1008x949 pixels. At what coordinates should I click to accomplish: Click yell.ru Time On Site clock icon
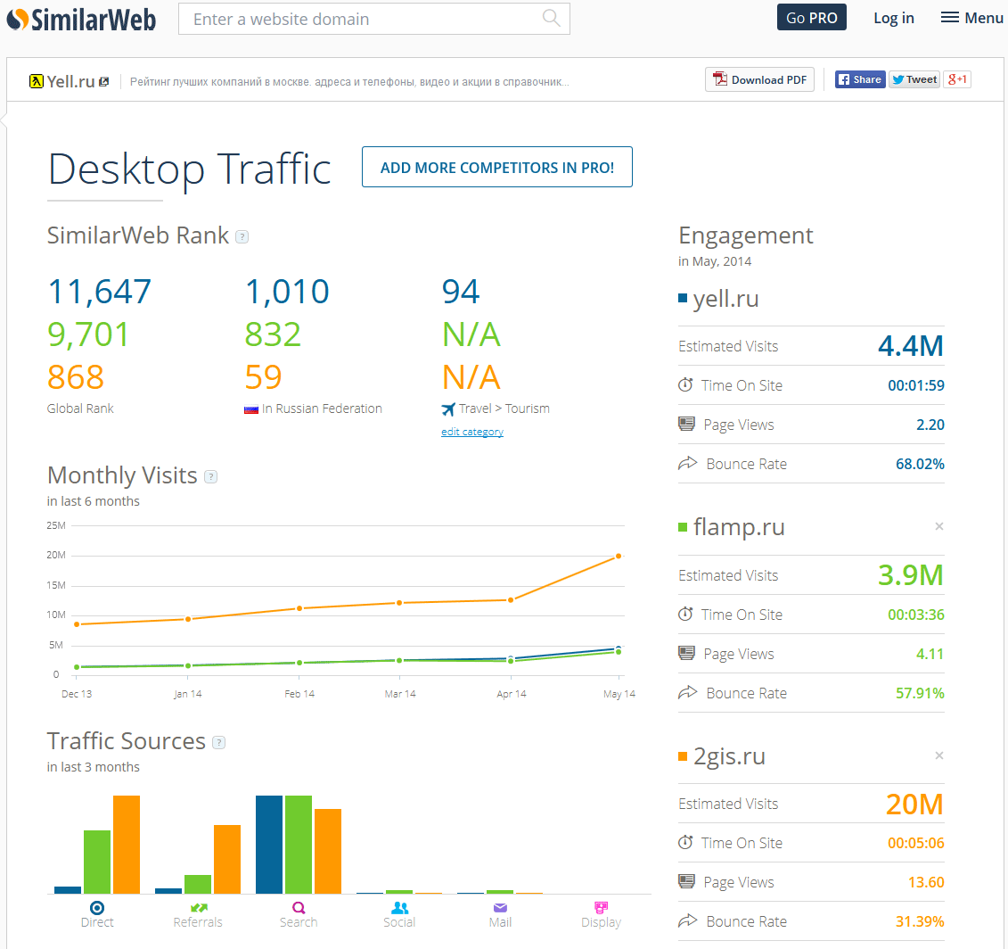click(x=686, y=384)
